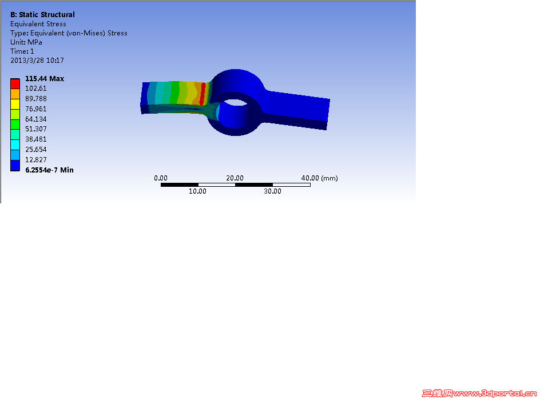Click the 'B: Static Structural' title text
548x401 pixels.
[42, 15]
